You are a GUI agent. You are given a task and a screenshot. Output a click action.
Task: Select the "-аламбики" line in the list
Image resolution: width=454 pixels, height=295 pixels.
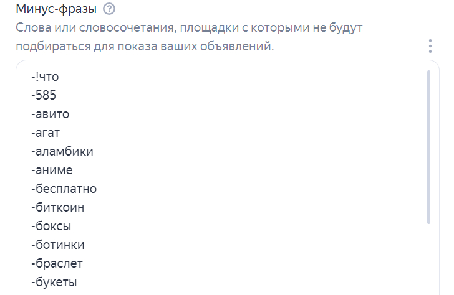pos(62,151)
